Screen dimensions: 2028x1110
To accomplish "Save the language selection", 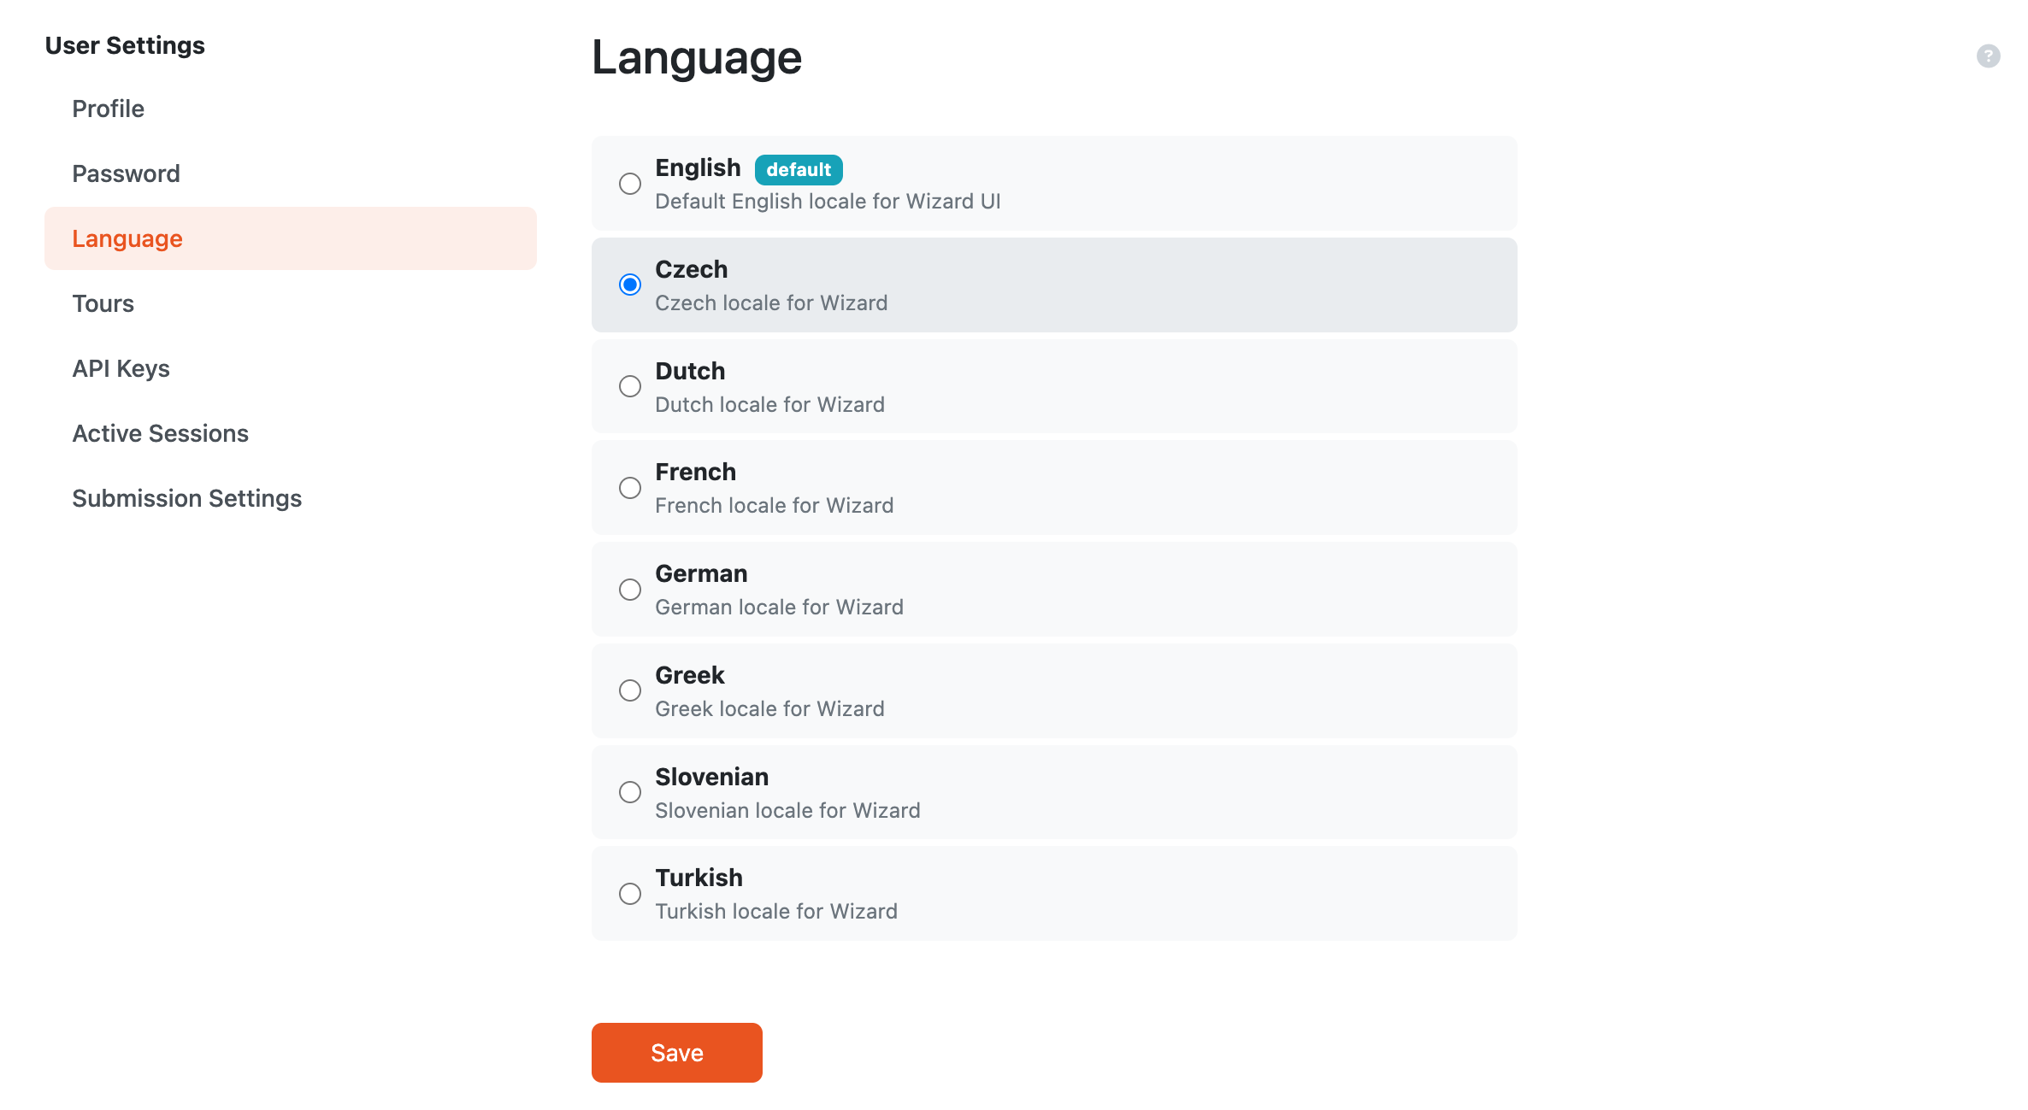I will [x=677, y=1053].
